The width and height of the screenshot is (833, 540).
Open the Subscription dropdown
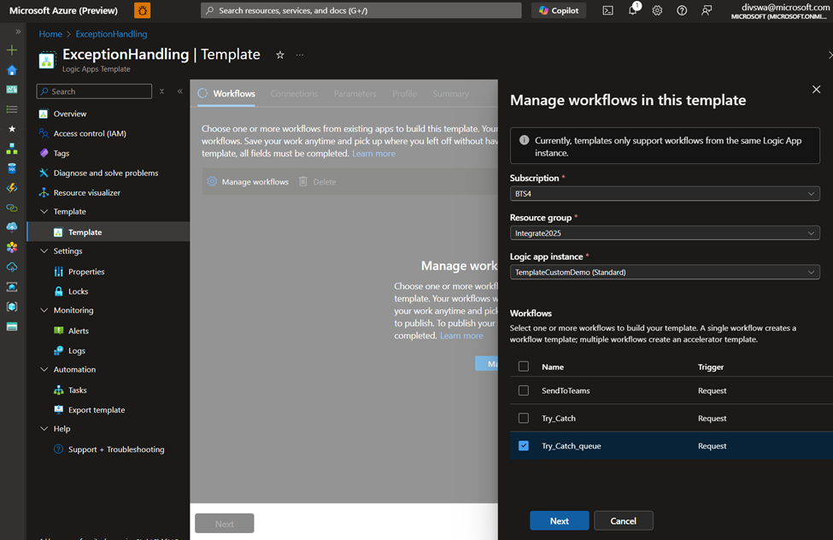point(665,193)
